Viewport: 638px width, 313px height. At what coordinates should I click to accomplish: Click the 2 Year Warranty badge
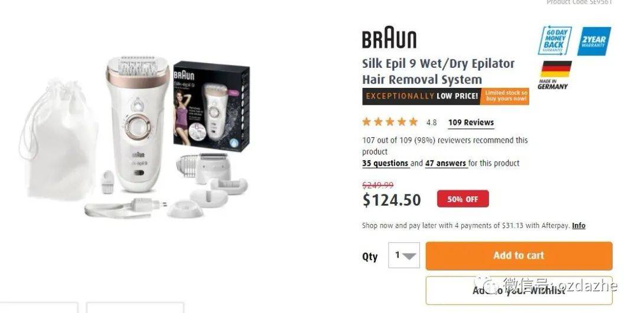[594, 41]
